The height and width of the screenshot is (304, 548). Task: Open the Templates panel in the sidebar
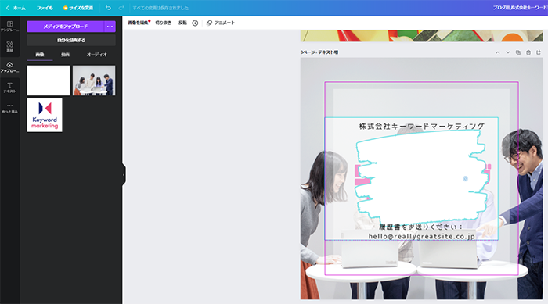click(x=9, y=26)
